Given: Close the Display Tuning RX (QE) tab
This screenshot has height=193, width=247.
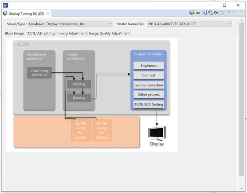Looking at the screenshot, I should tap(48, 14).
